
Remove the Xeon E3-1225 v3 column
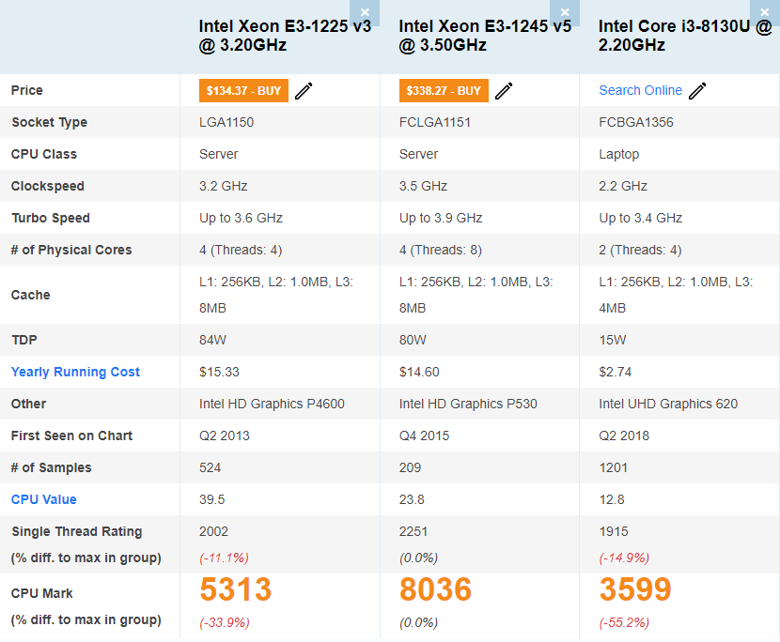365,12
